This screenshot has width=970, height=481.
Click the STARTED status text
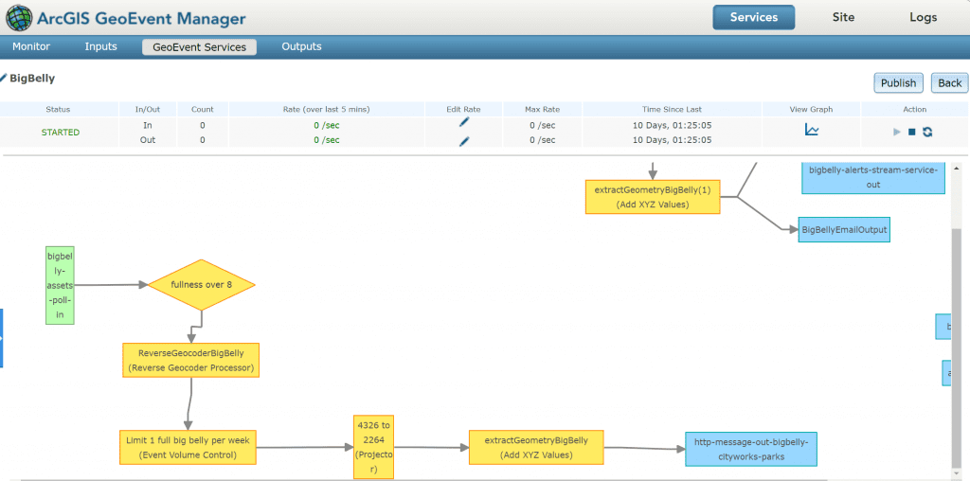[x=61, y=133]
